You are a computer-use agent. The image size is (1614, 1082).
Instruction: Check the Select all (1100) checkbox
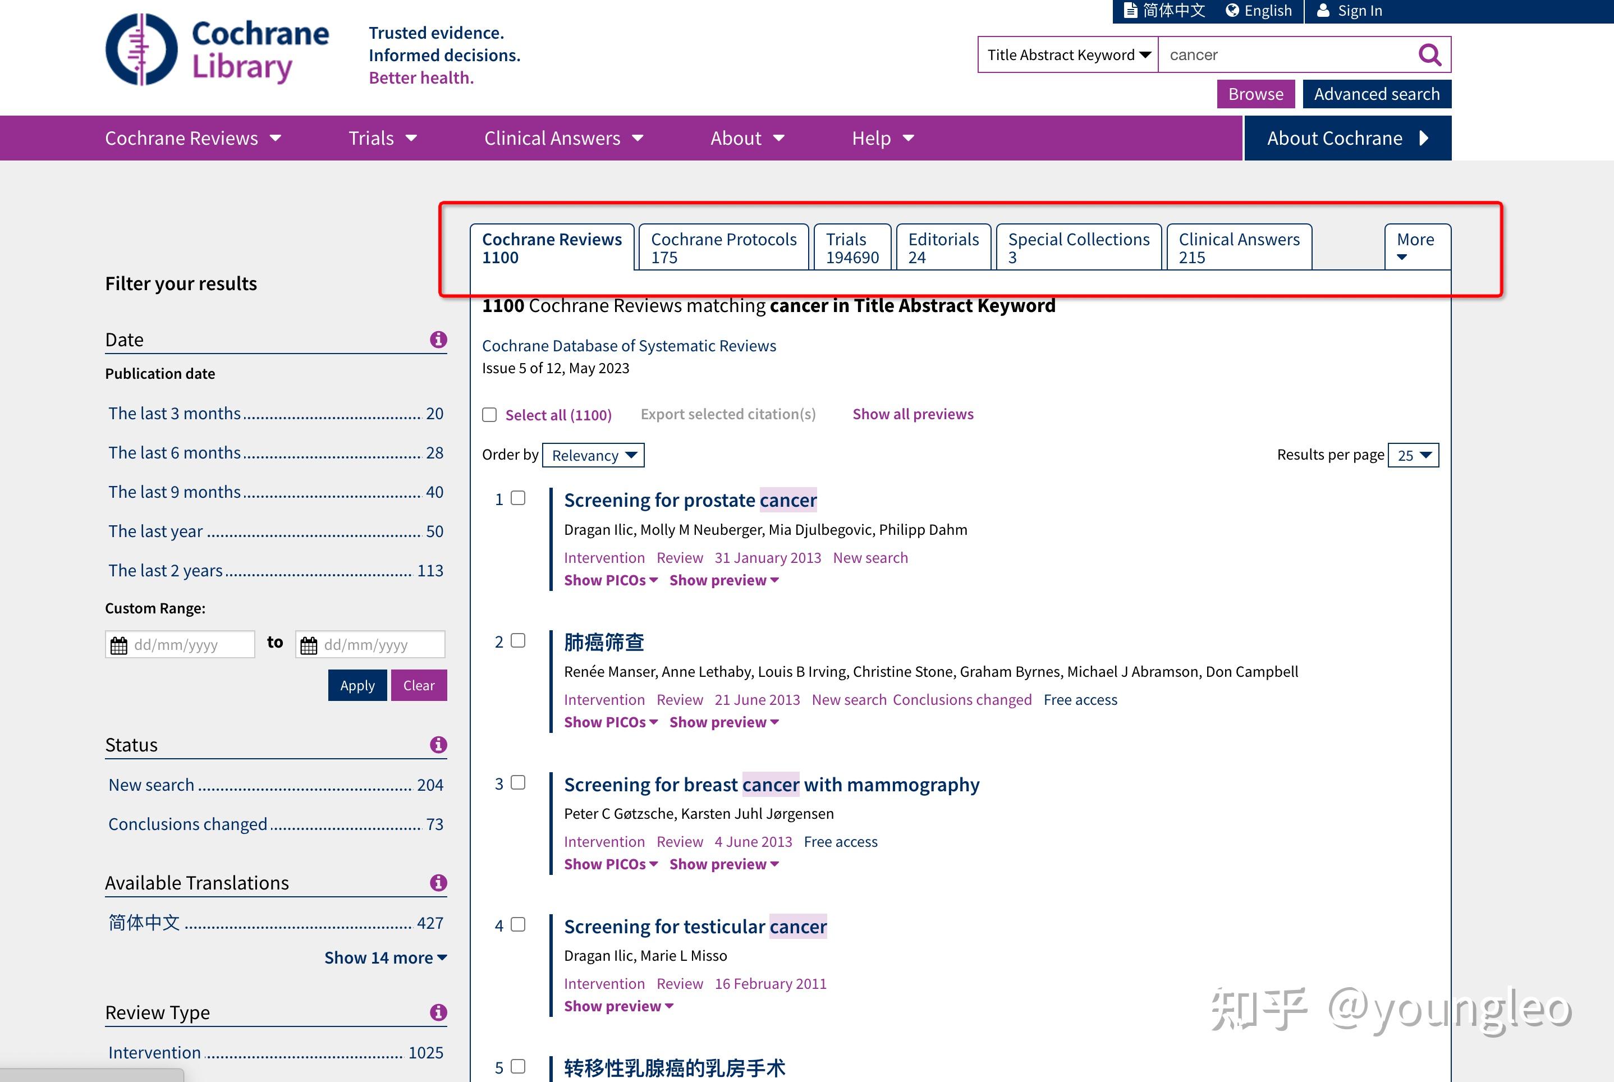click(x=489, y=414)
